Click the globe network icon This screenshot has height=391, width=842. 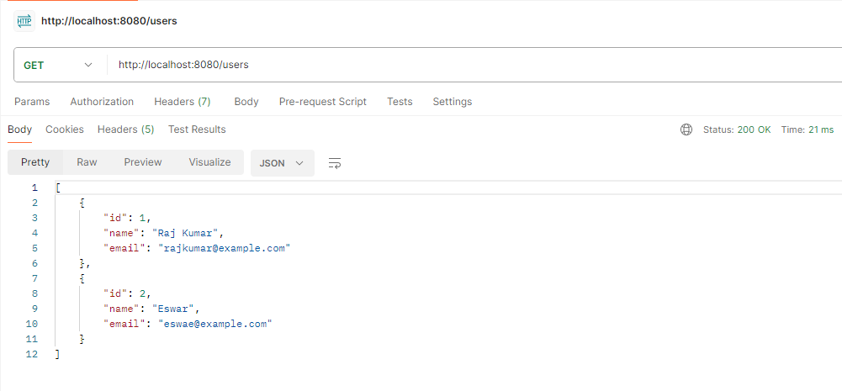pos(686,129)
